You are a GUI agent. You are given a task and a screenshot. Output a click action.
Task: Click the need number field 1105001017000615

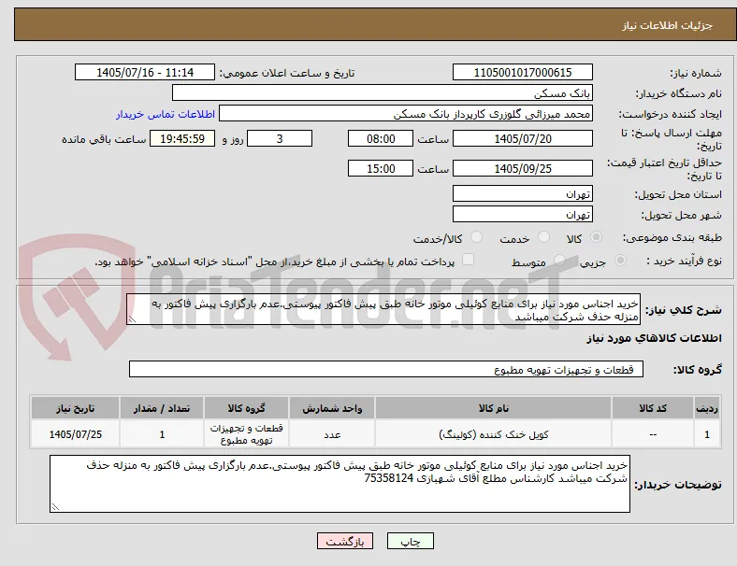tap(522, 72)
